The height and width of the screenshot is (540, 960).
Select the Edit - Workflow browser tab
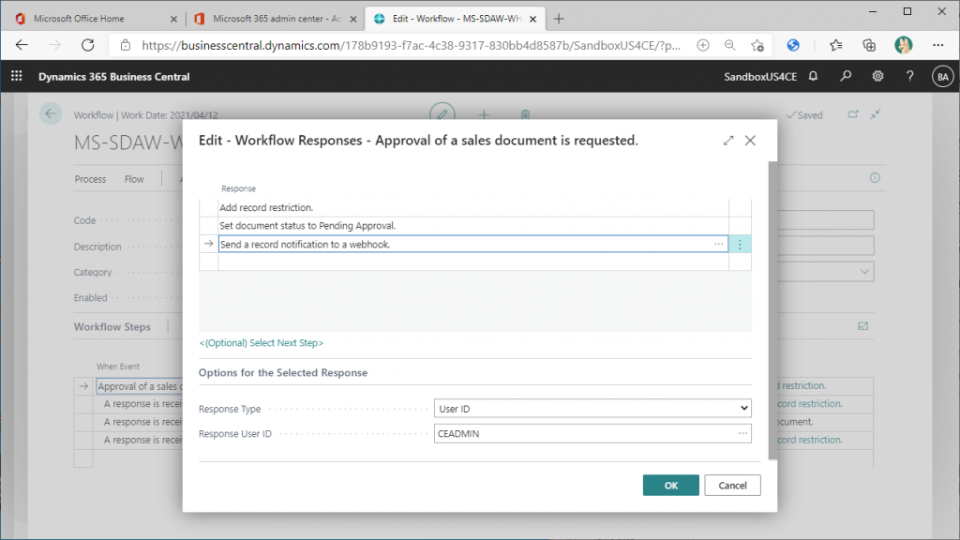pos(456,19)
